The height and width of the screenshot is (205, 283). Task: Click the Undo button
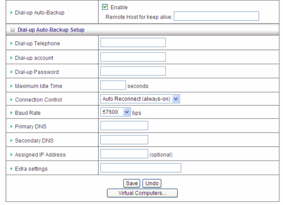pos(151,183)
